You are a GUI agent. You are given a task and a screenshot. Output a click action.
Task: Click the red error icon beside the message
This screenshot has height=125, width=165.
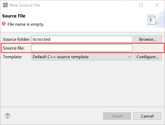pyautogui.click(x=4, y=24)
